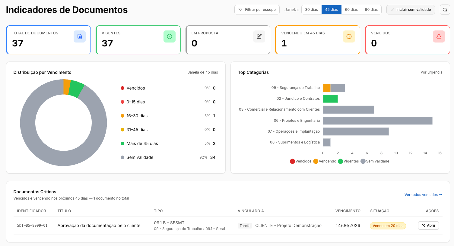The width and height of the screenshot is (454, 246).
Task: Click the green Jurídico e Contratos bar
Action: 330,99
